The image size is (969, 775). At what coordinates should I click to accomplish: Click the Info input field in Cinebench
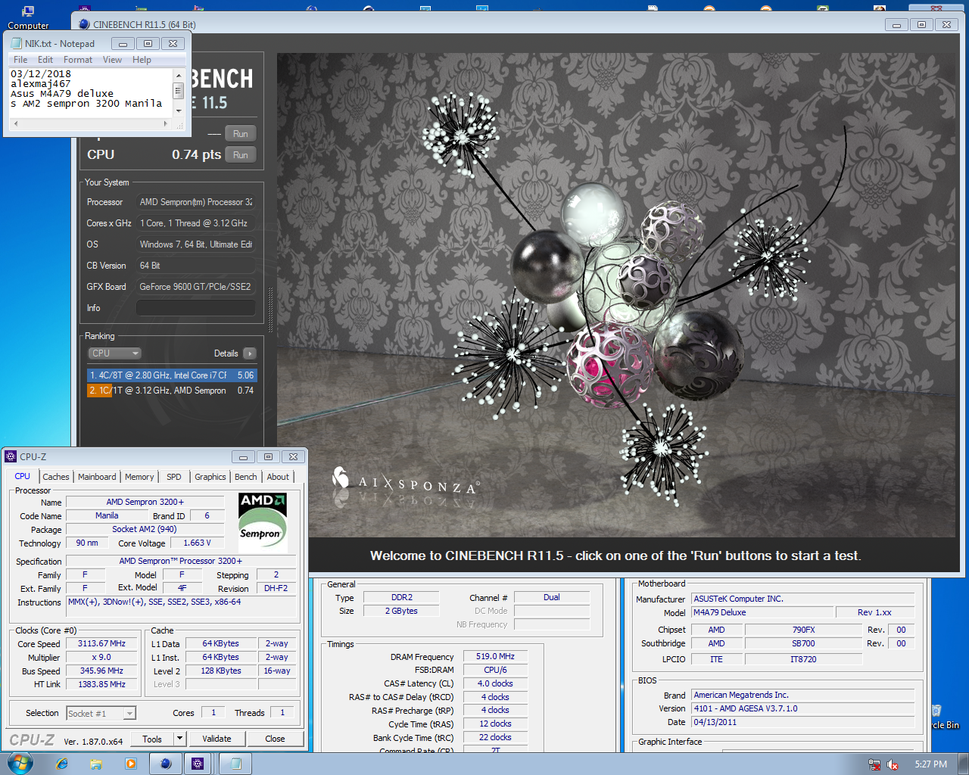tap(195, 308)
